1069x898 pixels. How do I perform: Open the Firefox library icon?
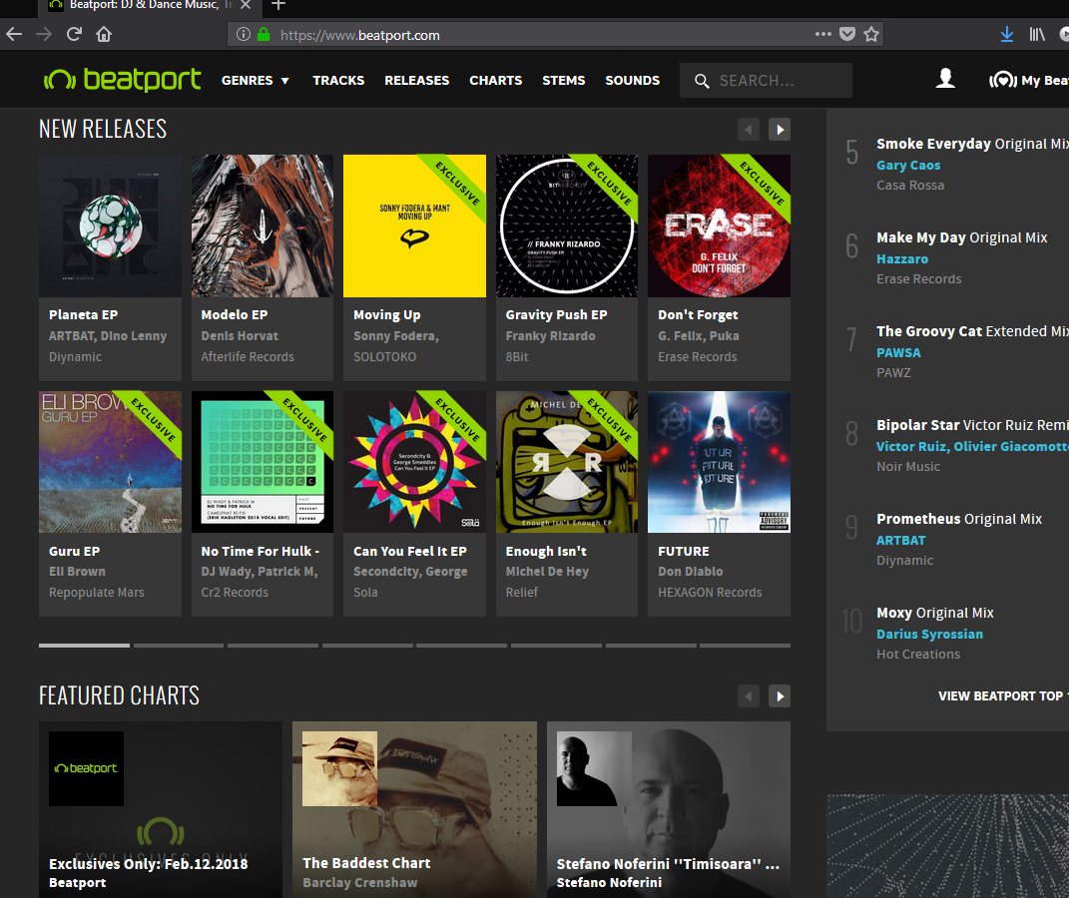point(1037,34)
